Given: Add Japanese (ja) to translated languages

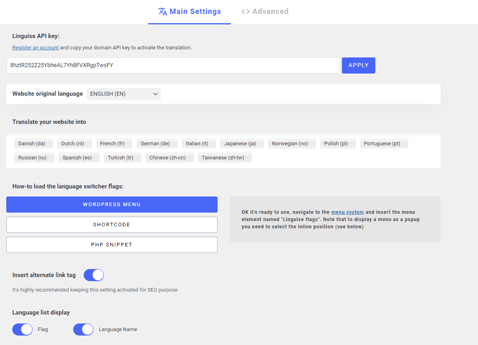Looking at the screenshot, I should (x=242, y=143).
